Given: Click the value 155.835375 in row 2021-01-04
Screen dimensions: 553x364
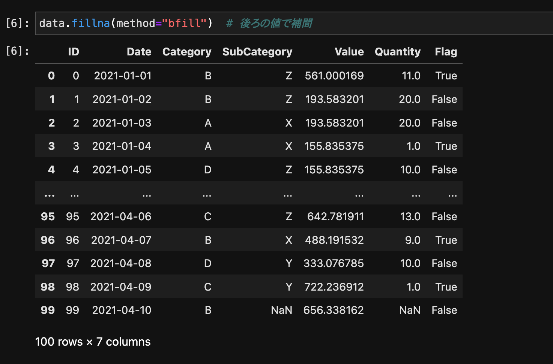Looking at the screenshot, I should 334,146.
